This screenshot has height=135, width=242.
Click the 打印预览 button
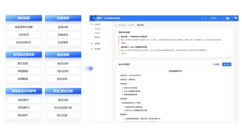(216, 64)
